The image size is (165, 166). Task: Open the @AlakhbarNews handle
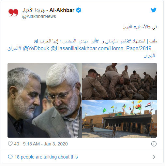(39, 16)
